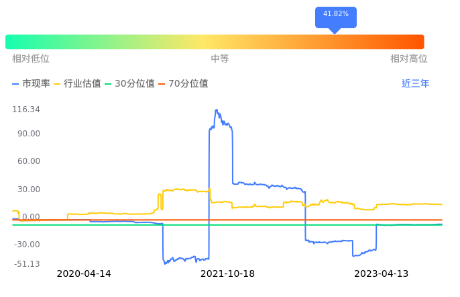
Task: Click the valuation gradient bar at its middle
Action: click(x=215, y=42)
